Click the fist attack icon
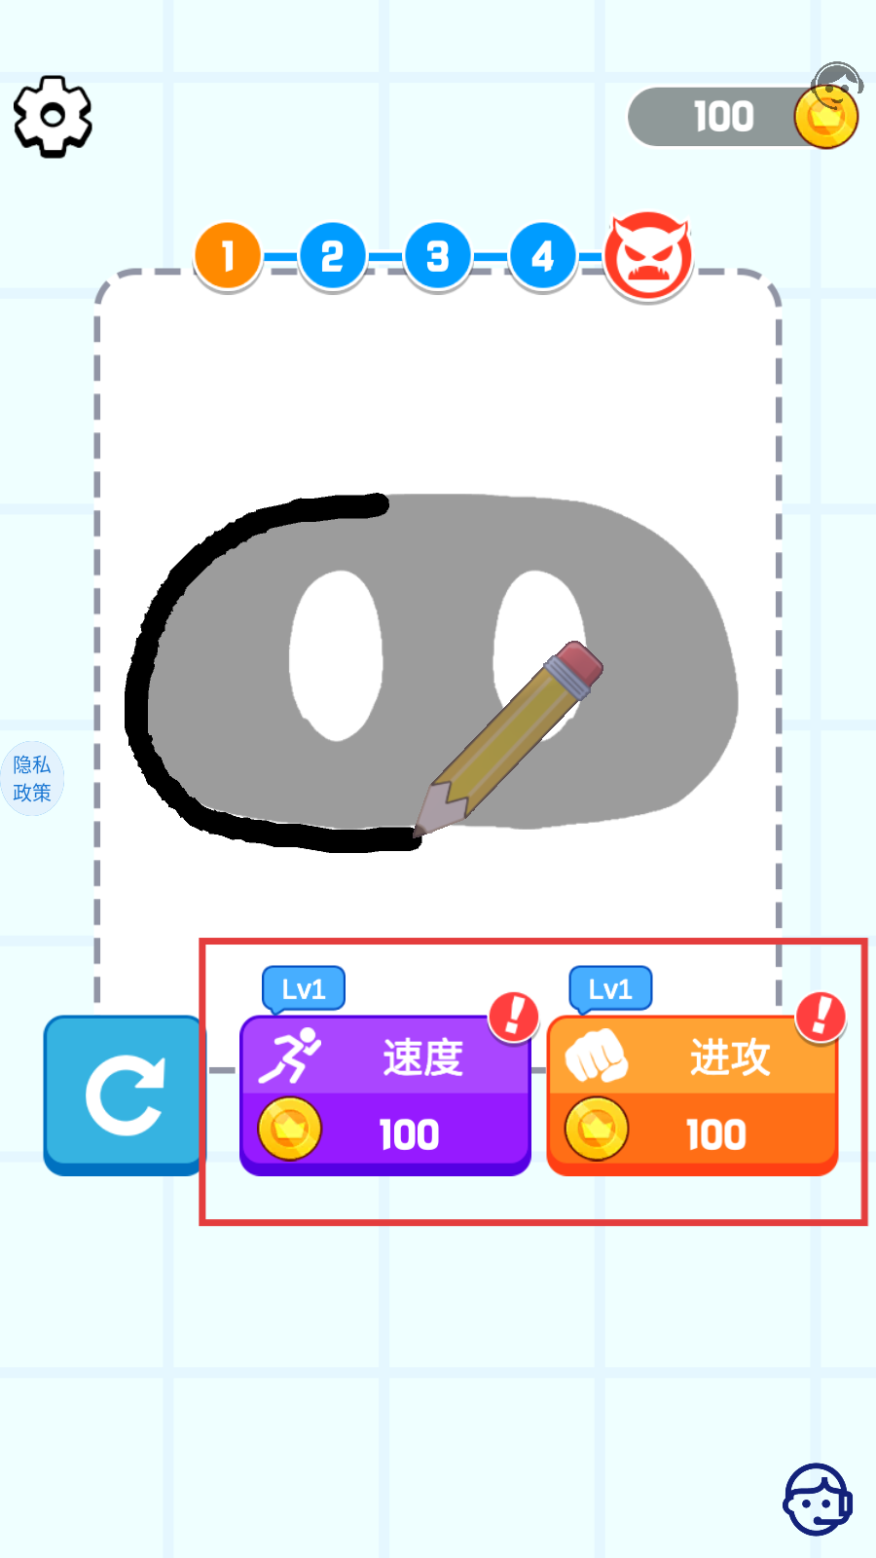The image size is (876, 1558). point(597,1057)
